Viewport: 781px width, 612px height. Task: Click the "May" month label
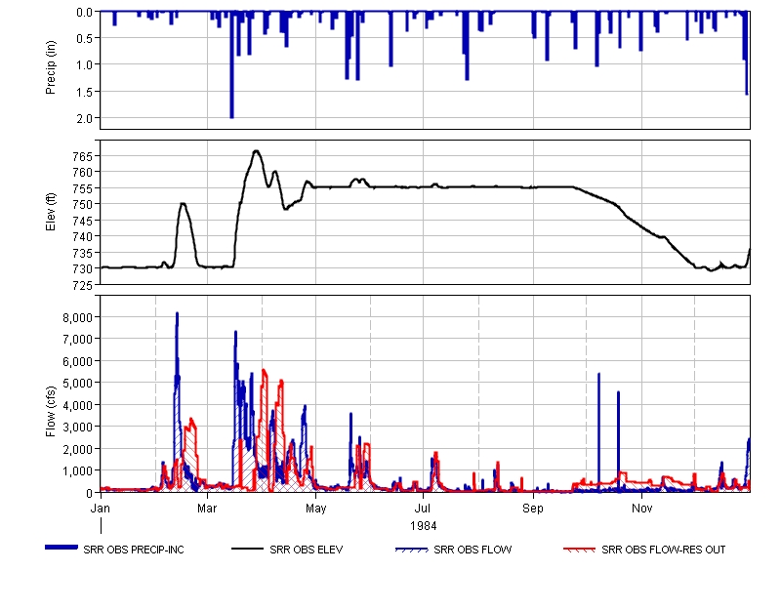[x=315, y=509]
